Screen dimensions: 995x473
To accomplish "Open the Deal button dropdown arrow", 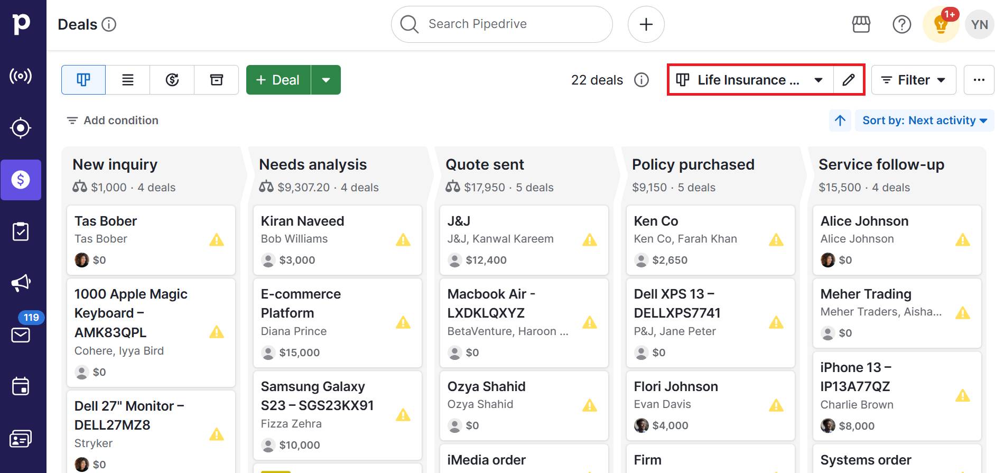I will pos(326,80).
